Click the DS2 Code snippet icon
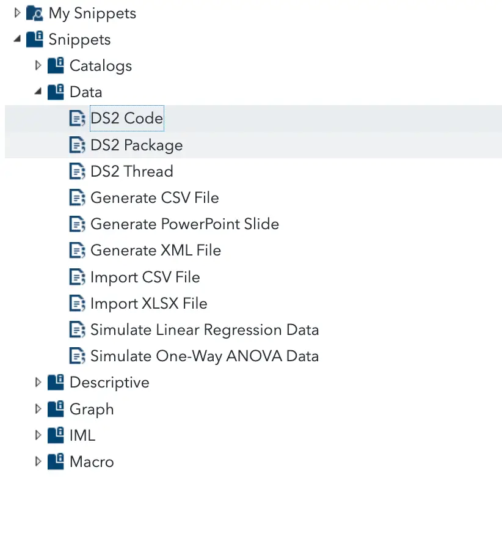Image resolution: width=502 pixels, height=544 pixels. click(x=77, y=119)
